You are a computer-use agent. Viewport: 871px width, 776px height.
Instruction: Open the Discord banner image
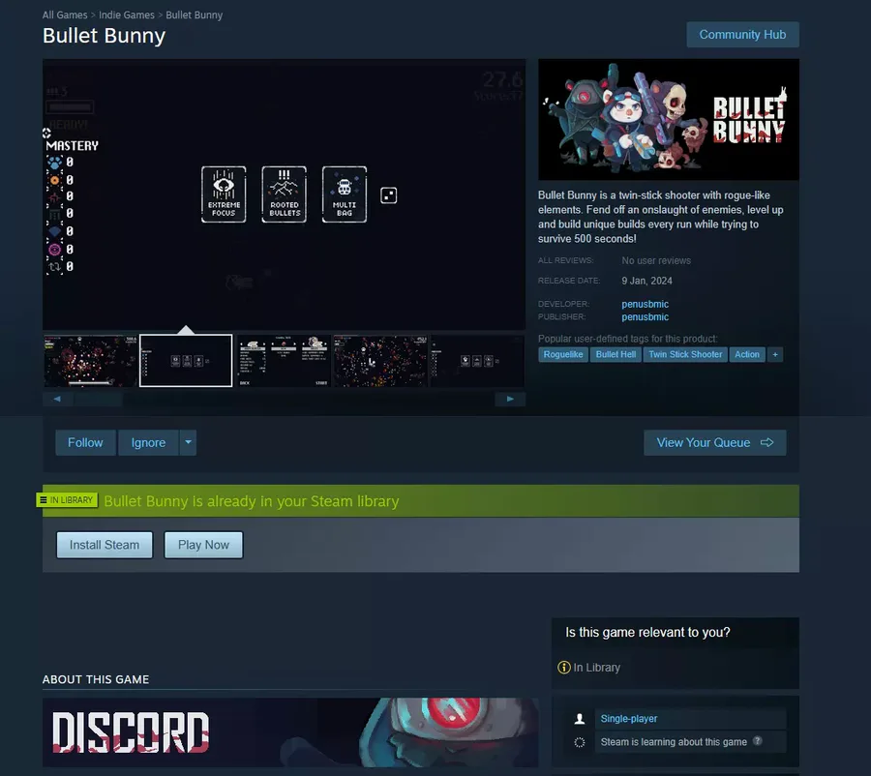click(x=290, y=732)
